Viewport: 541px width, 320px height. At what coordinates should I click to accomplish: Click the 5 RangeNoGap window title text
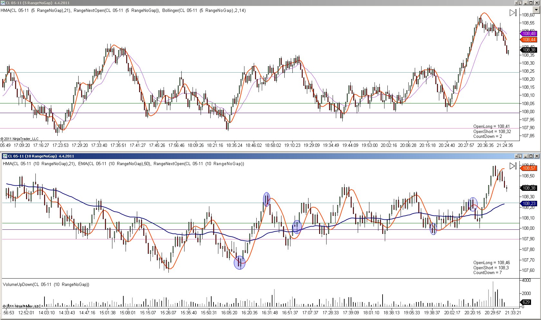click(x=38, y=3)
